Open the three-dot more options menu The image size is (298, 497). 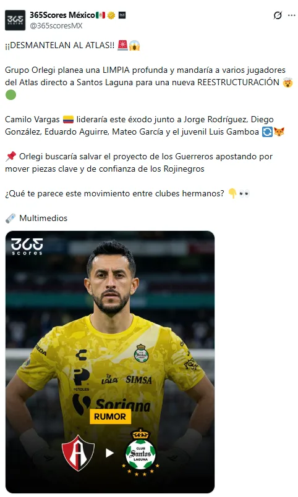click(292, 15)
